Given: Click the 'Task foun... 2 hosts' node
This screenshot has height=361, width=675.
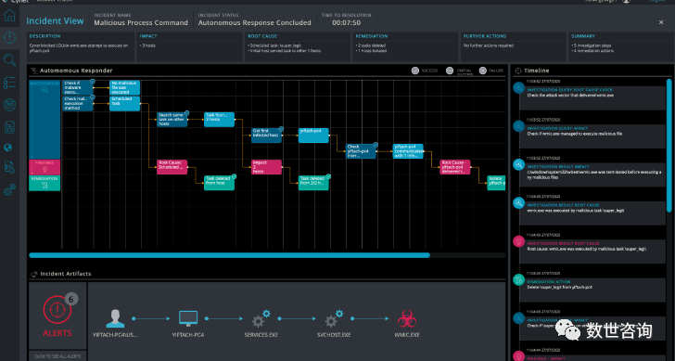Looking at the screenshot, I should tap(219, 120).
